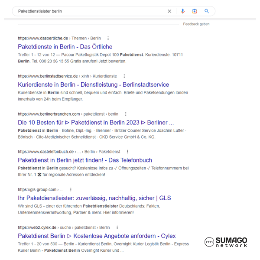The width and height of the screenshot is (260, 260).
Task: Click the snippet text 'Treffer 1 - 12 von 12'
Action: tap(36, 55)
